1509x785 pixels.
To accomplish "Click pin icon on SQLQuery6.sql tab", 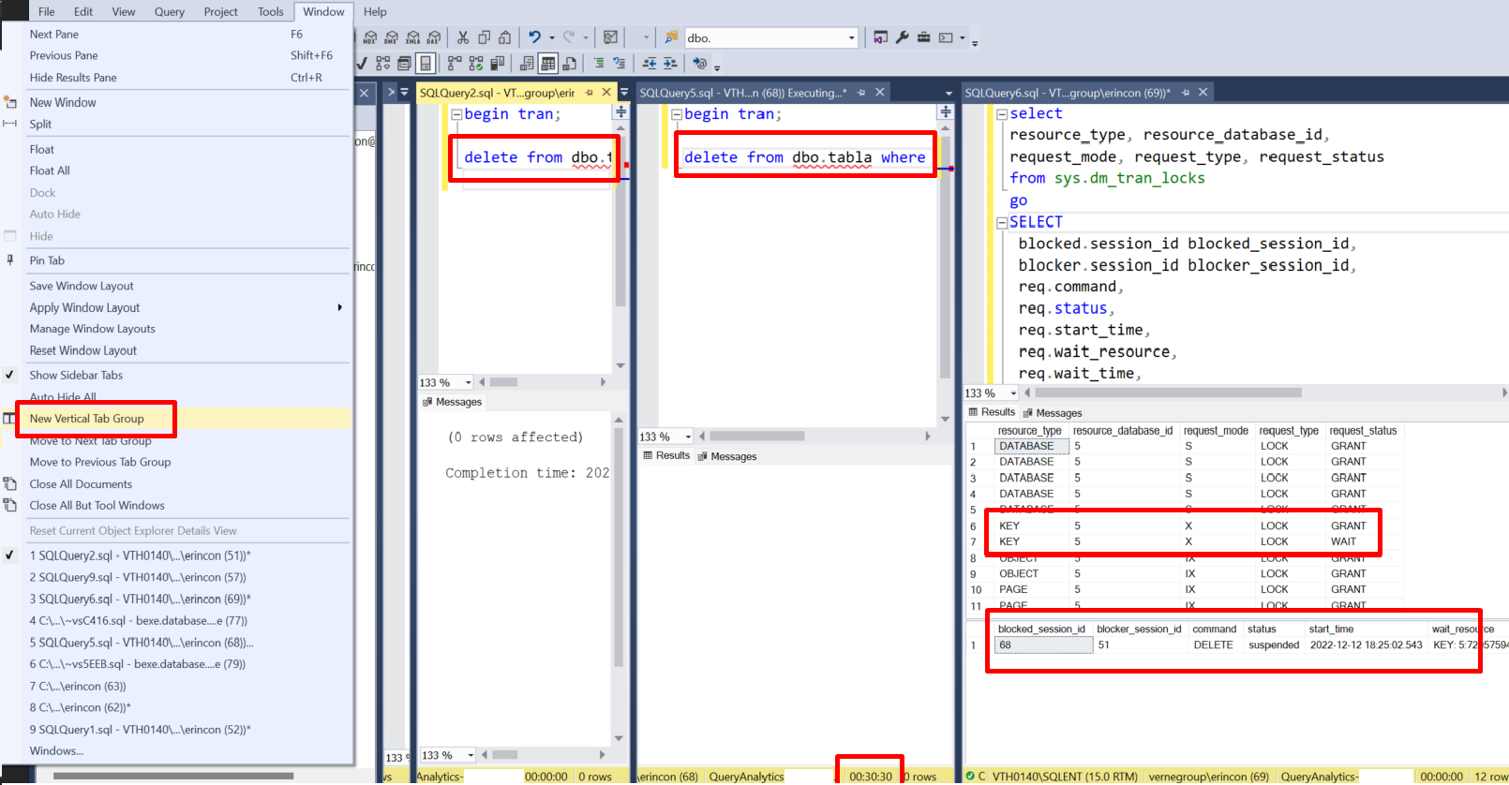I will click(x=1186, y=93).
